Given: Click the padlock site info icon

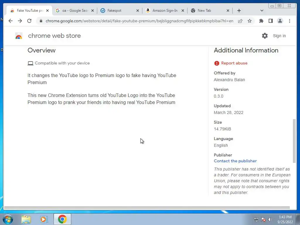Looking at the screenshot, I should (41, 21).
